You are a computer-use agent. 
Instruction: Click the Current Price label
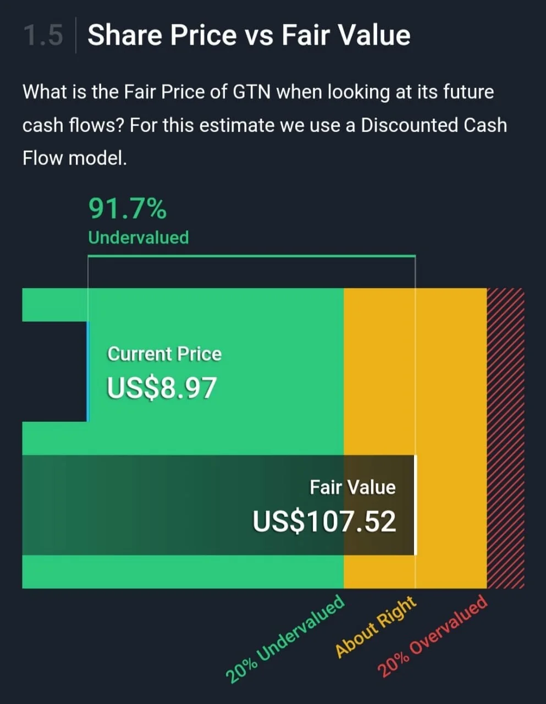point(164,354)
